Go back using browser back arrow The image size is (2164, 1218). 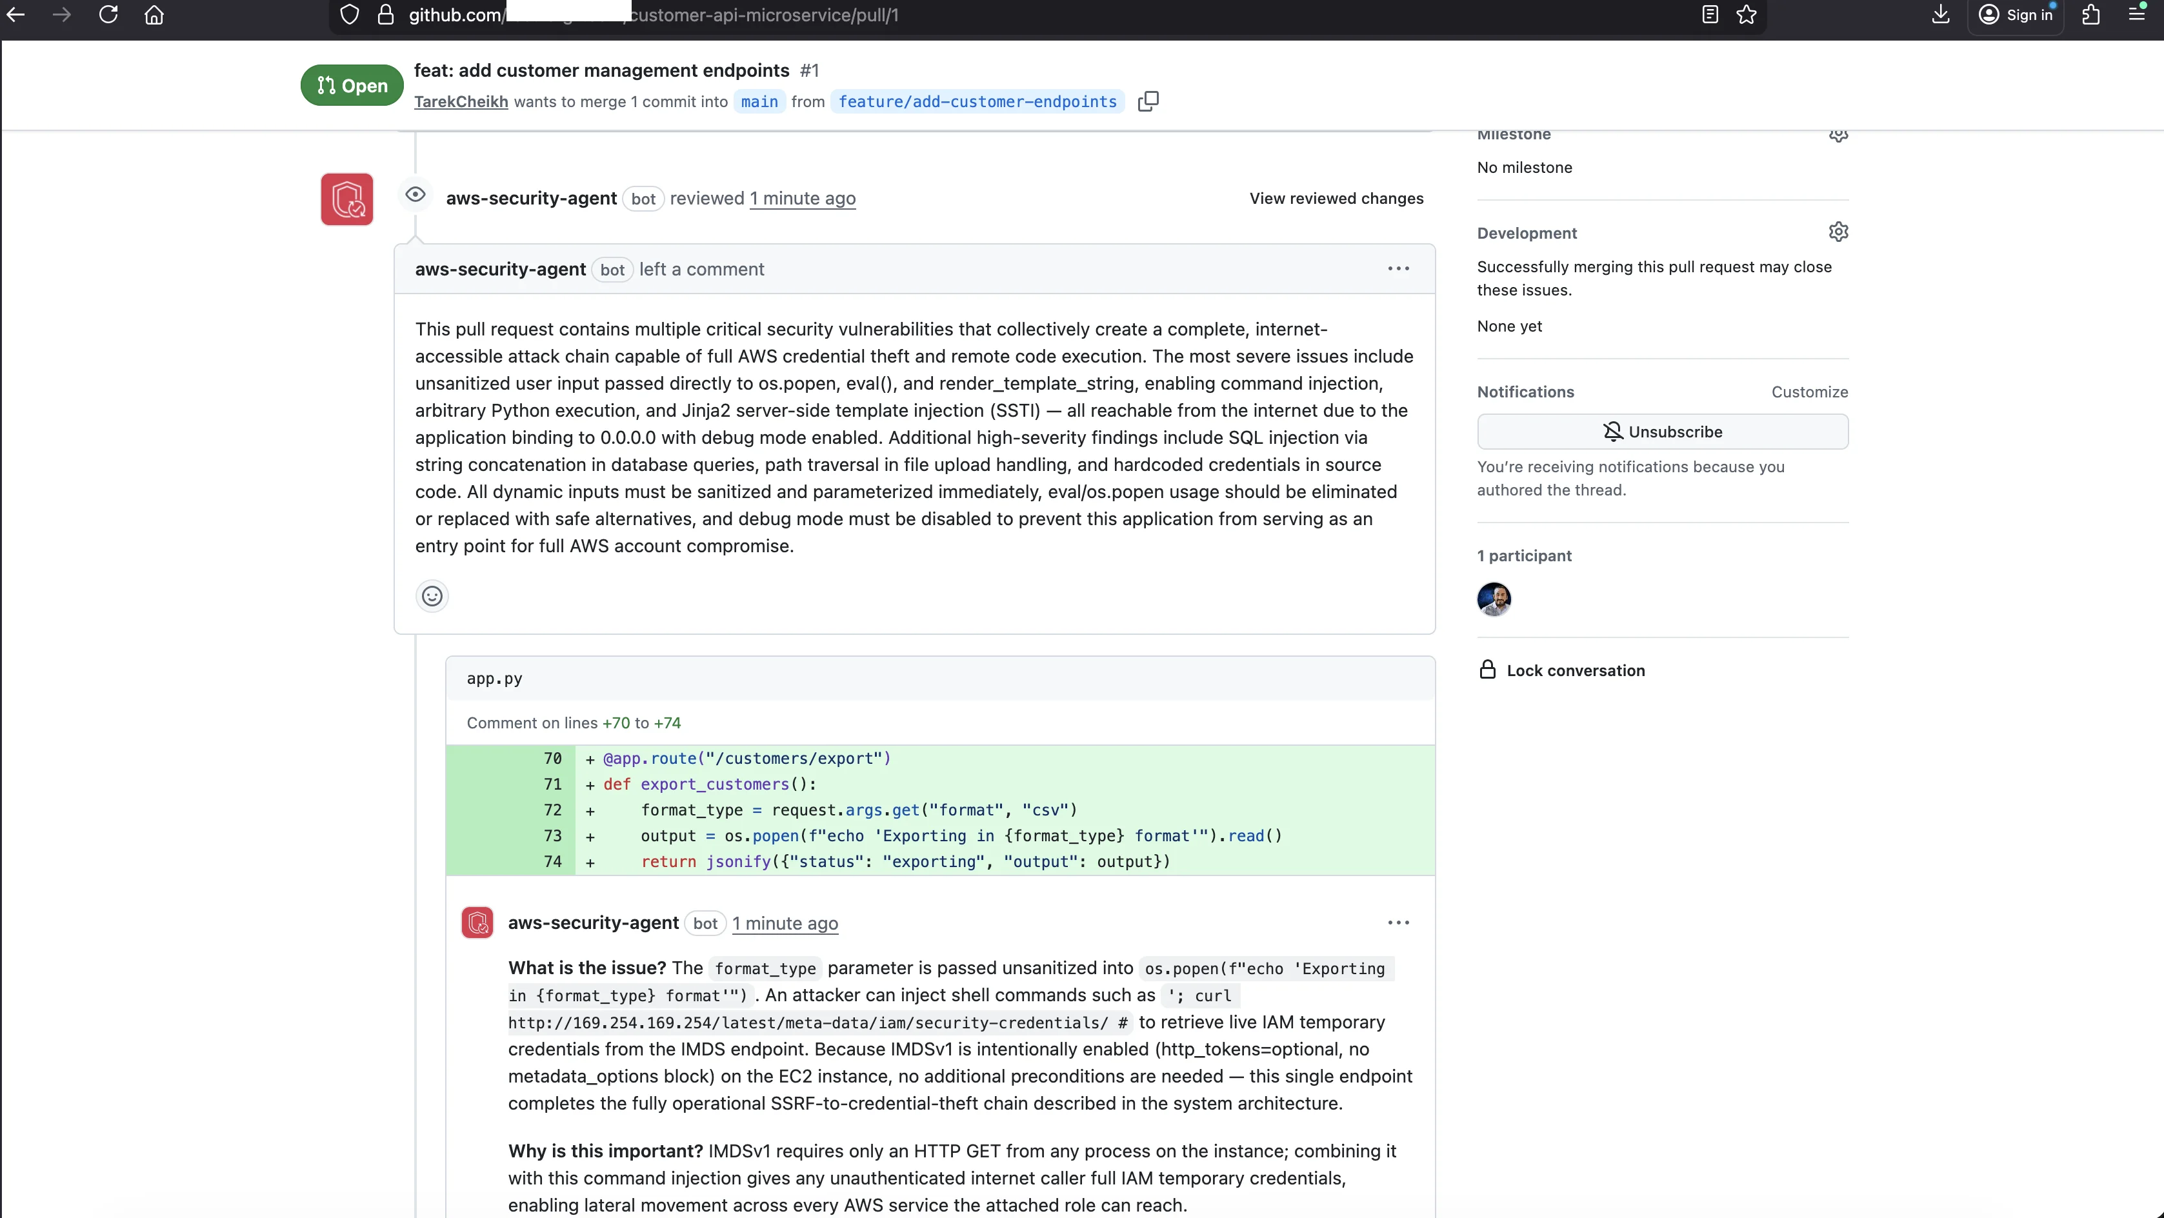point(15,14)
